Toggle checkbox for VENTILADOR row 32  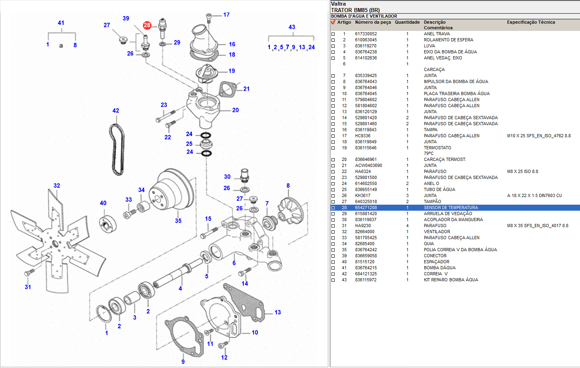[333, 232]
